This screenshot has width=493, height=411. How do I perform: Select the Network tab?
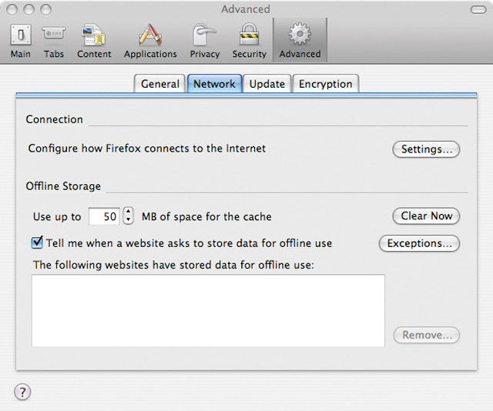[x=214, y=84]
